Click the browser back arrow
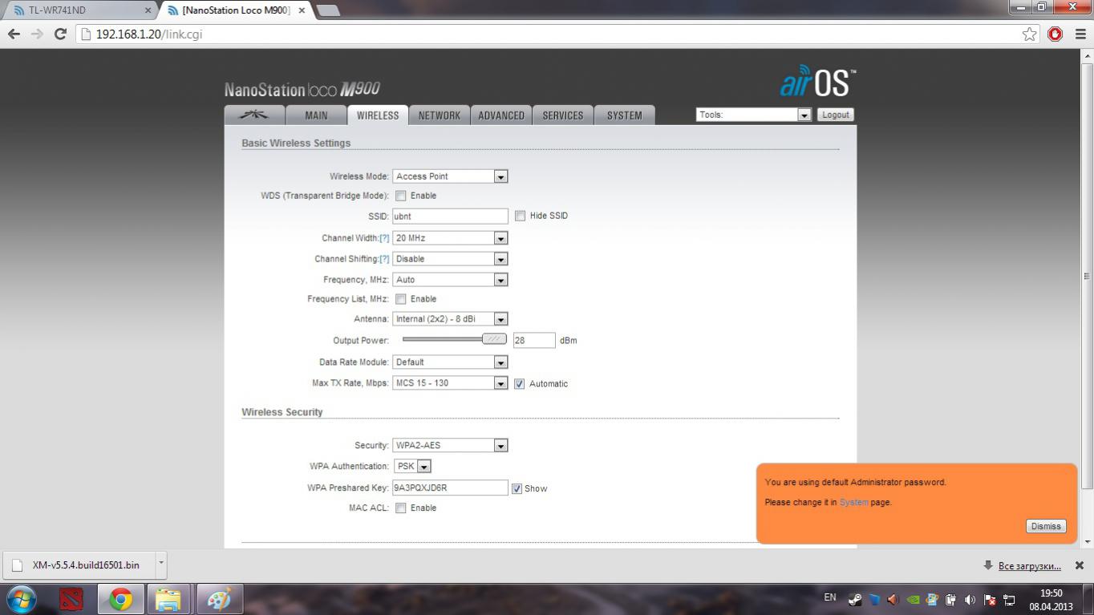Viewport: 1094px width, 615px height. pos(14,34)
